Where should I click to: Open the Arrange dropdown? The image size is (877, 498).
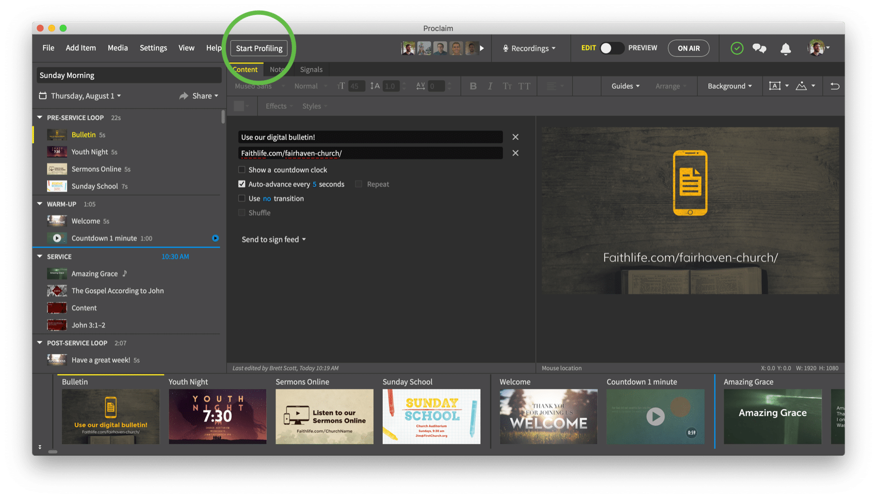coord(671,86)
